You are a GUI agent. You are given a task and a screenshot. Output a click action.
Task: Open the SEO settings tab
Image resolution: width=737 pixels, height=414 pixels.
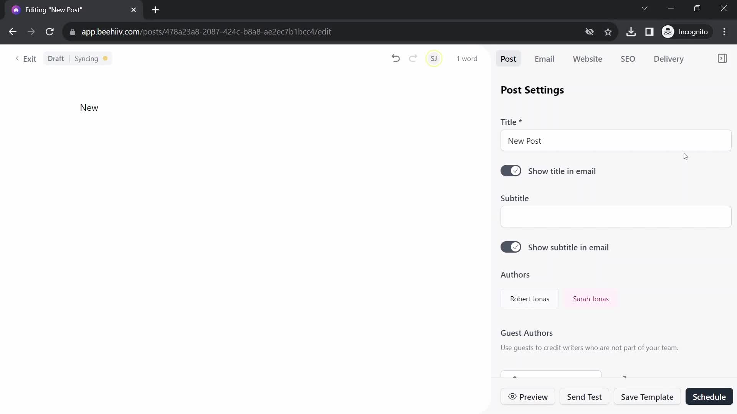click(x=628, y=59)
